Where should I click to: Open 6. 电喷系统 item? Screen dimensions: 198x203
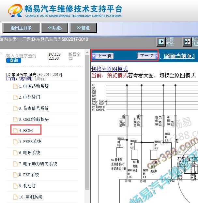point(29,152)
